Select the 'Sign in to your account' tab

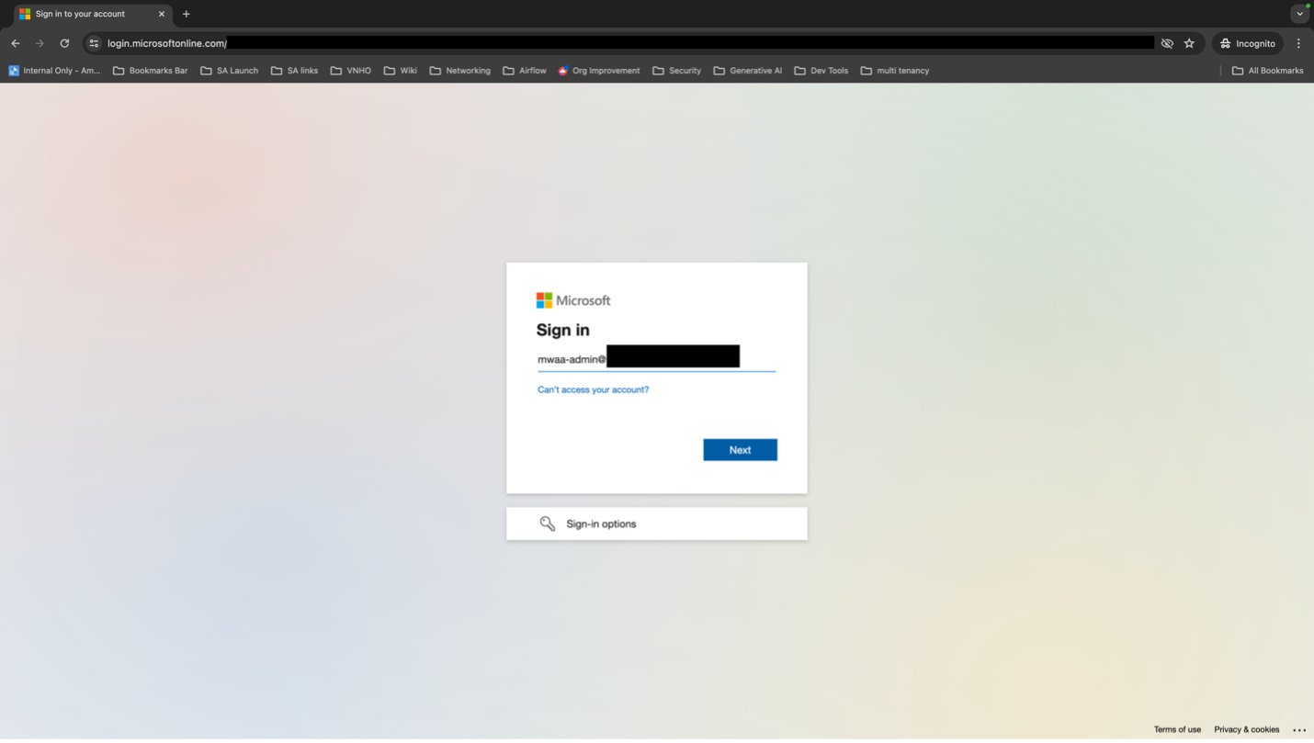(92, 14)
